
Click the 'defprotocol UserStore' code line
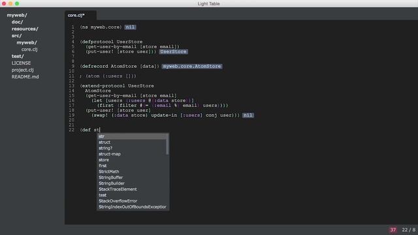112,42
